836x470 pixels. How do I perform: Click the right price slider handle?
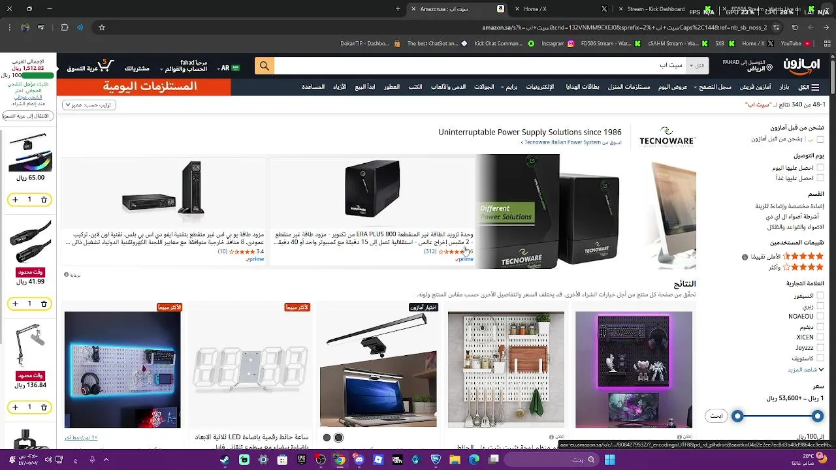[x=817, y=416]
